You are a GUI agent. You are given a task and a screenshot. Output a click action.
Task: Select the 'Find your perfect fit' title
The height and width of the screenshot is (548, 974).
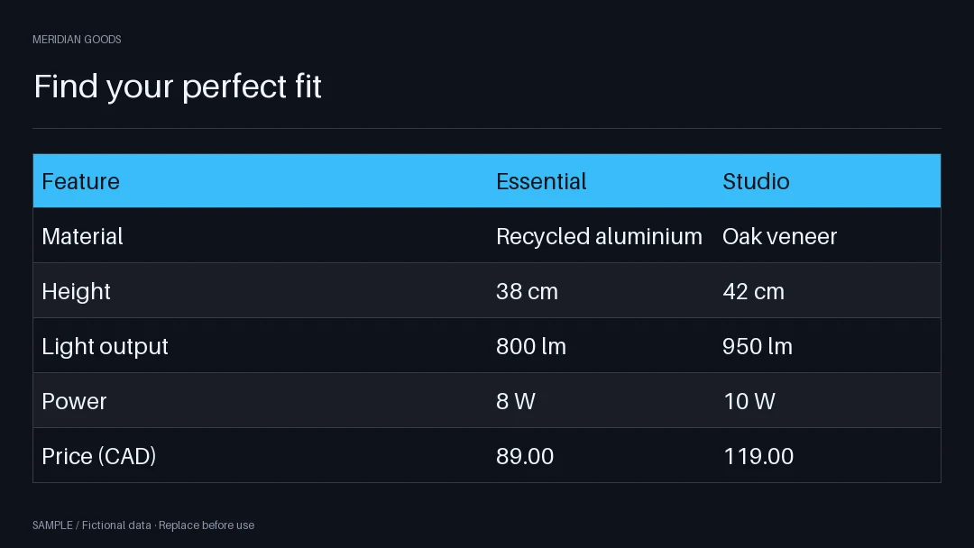click(178, 87)
